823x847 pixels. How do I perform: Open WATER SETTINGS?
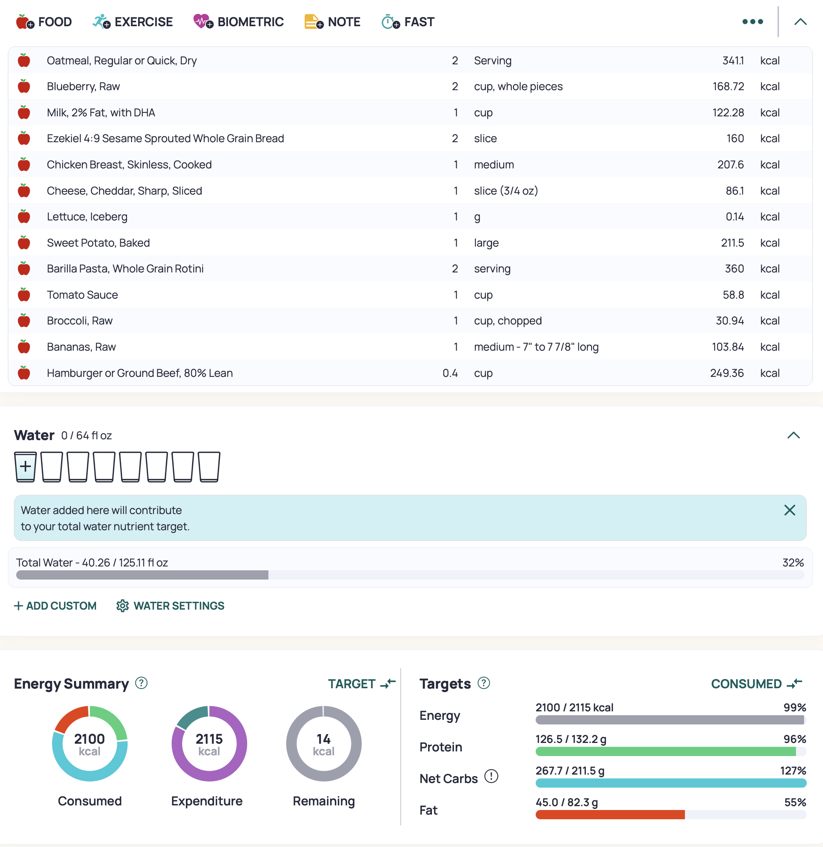click(170, 606)
